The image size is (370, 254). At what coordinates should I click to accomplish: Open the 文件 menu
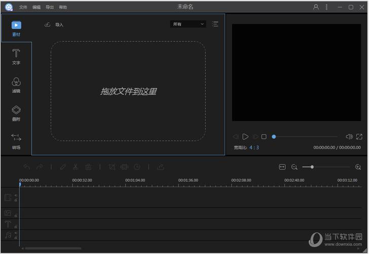(23, 8)
